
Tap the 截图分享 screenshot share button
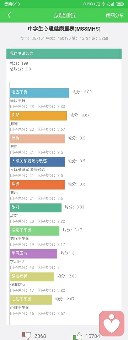[114, 15]
